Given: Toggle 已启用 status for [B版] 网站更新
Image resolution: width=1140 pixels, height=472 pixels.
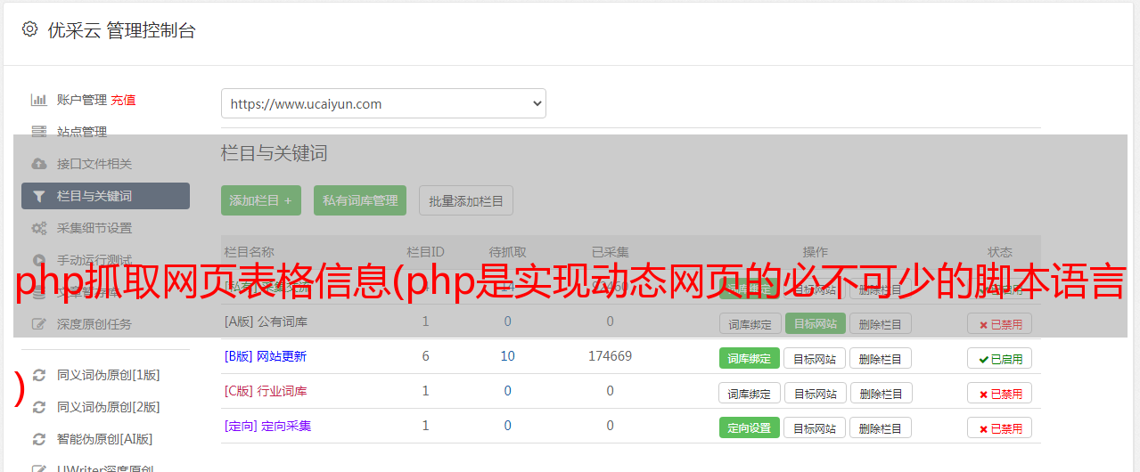Looking at the screenshot, I should [x=999, y=358].
